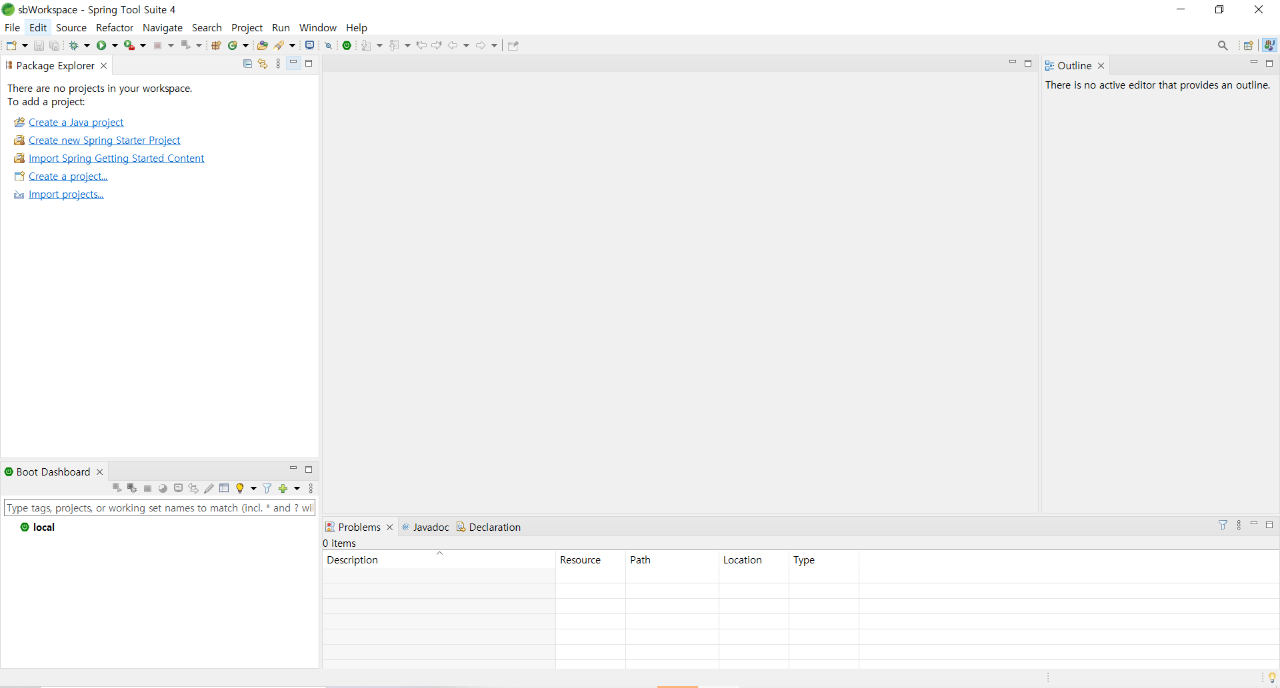Screen dimensions: 1280x688
Task: Click the New wizard icon in toolbar
Action: pos(11,45)
